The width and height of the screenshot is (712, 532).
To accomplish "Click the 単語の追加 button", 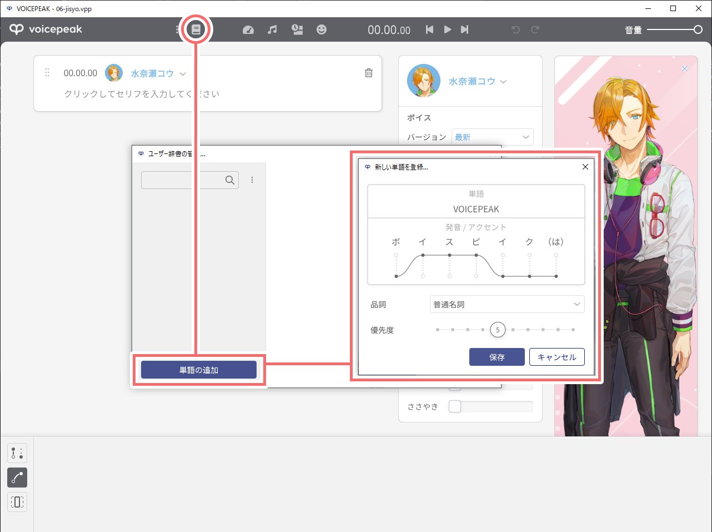I will pyautogui.click(x=198, y=370).
